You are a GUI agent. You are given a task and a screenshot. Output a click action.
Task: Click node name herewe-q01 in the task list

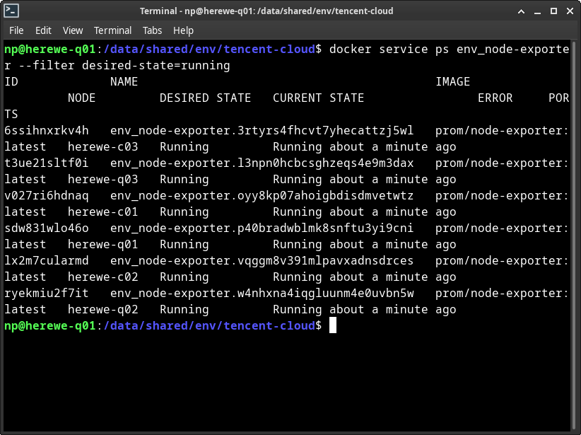[103, 245]
